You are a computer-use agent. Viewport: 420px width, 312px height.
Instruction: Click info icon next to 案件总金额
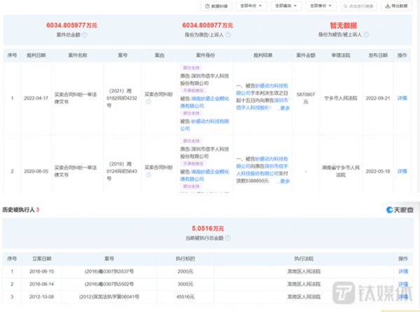[x=84, y=34]
